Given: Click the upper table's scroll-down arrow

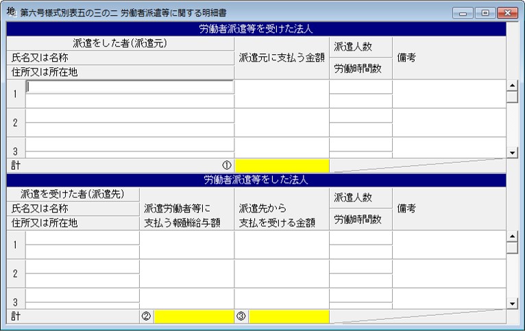Looking at the screenshot, I should click(x=512, y=153).
